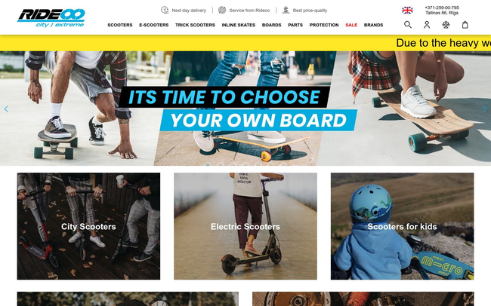Open the BRANDS menu item
This screenshot has width=491, height=306.
click(373, 25)
